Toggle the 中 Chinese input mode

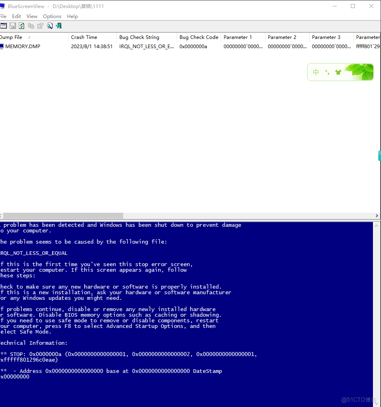click(x=316, y=72)
